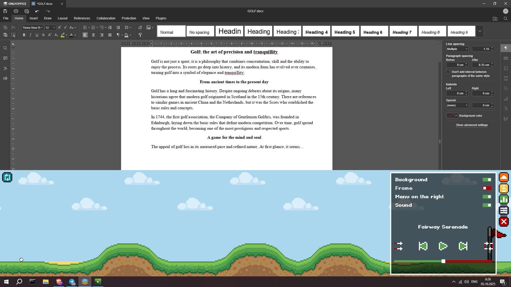The width and height of the screenshot is (511, 287).
Task: Skip to the next track in player
Action: coord(463,246)
